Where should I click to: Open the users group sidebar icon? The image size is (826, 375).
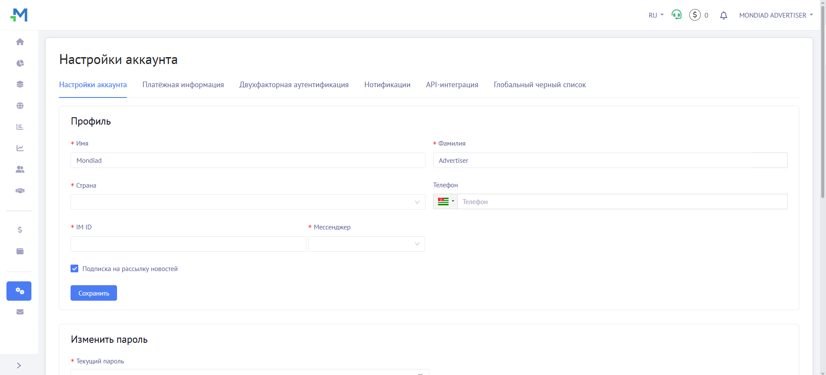(20, 169)
